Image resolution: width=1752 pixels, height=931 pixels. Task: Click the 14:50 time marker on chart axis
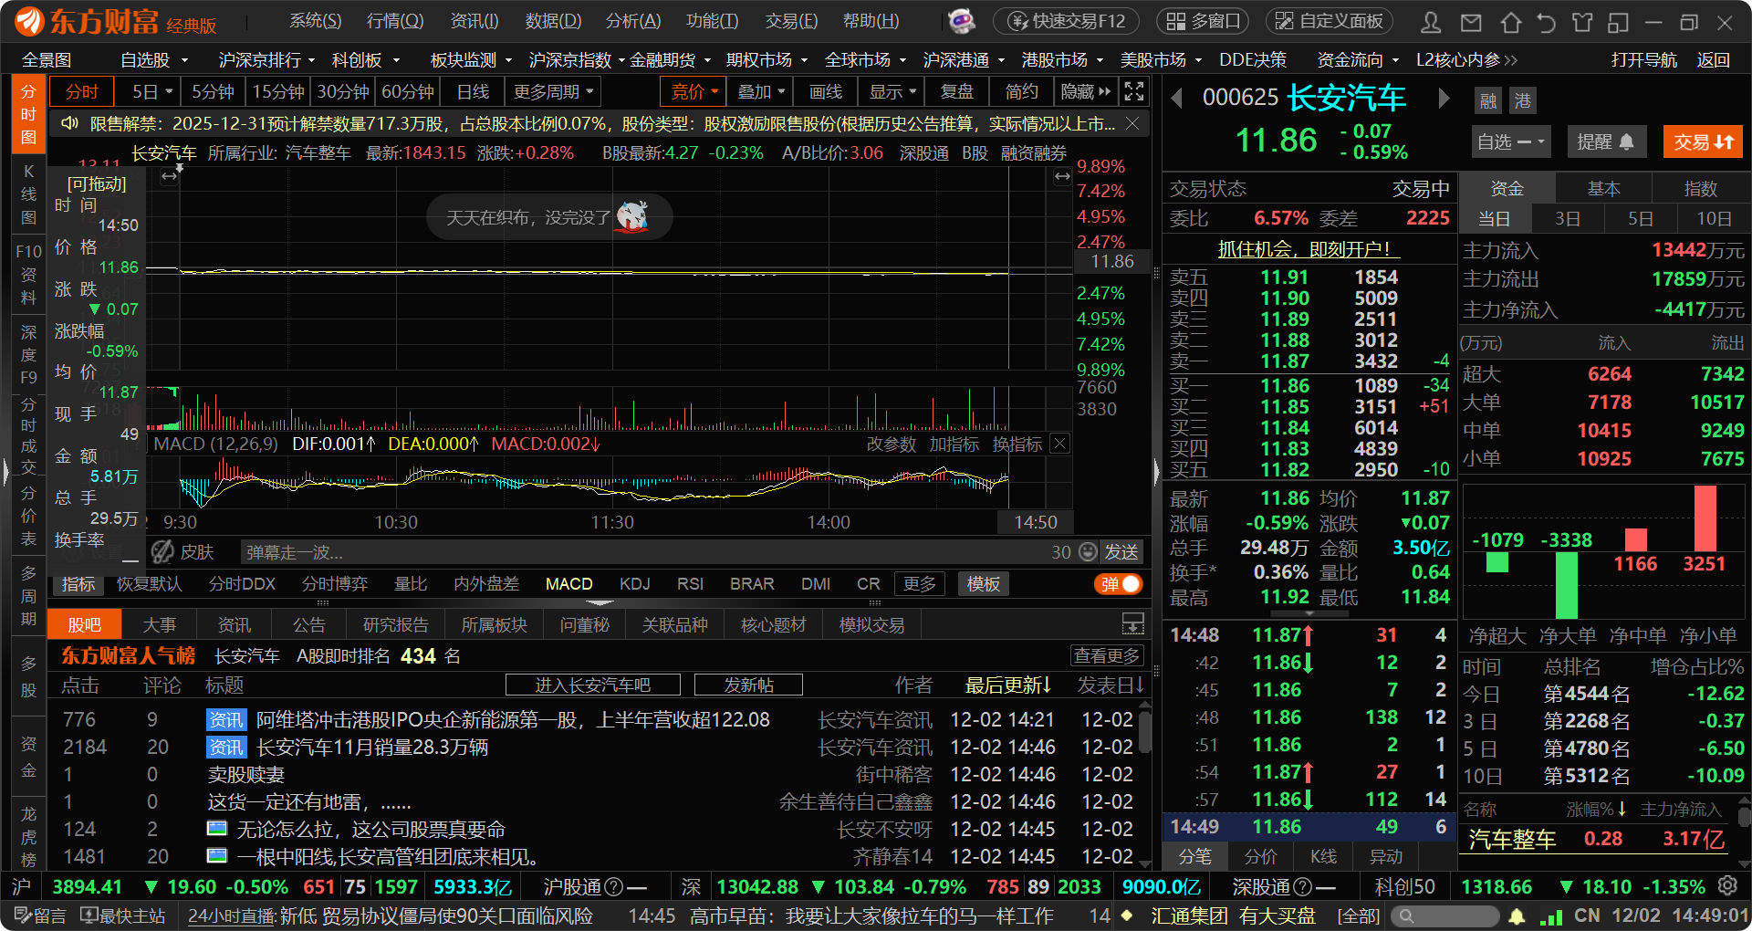(x=1036, y=522)
